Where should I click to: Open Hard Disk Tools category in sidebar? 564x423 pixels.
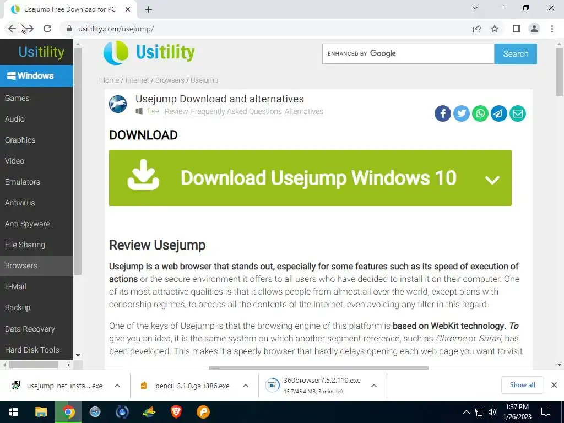coord(36,350)
